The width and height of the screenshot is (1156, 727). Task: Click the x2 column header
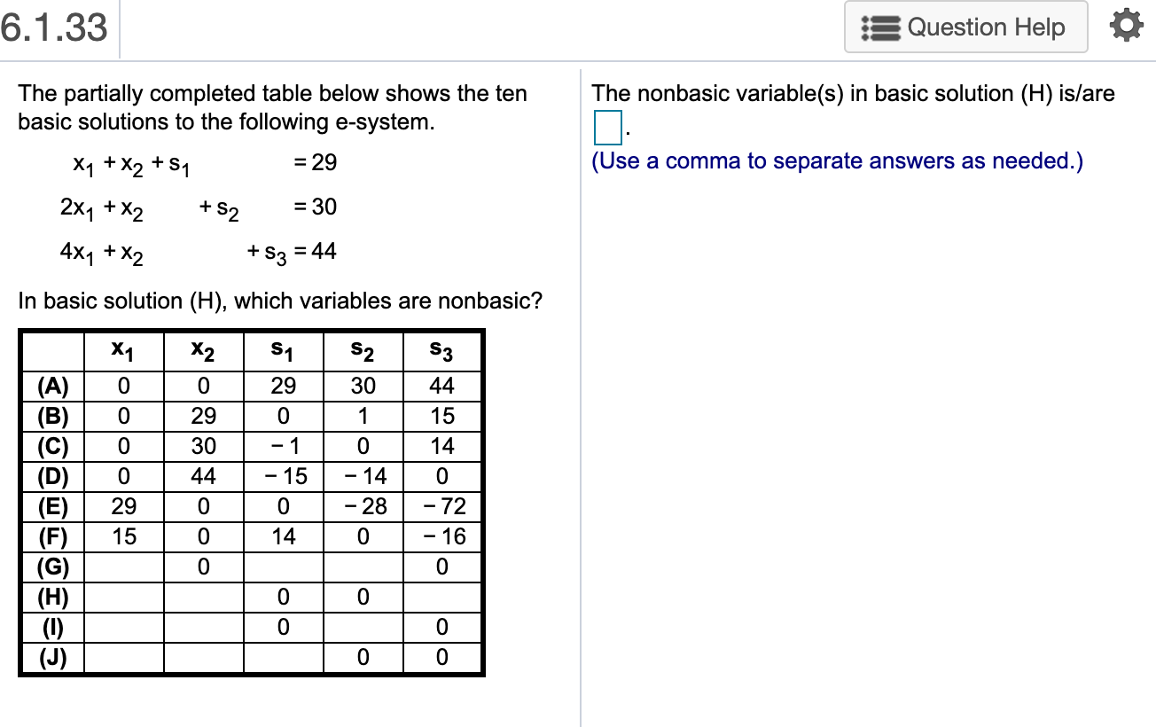(x=202, y=351)
